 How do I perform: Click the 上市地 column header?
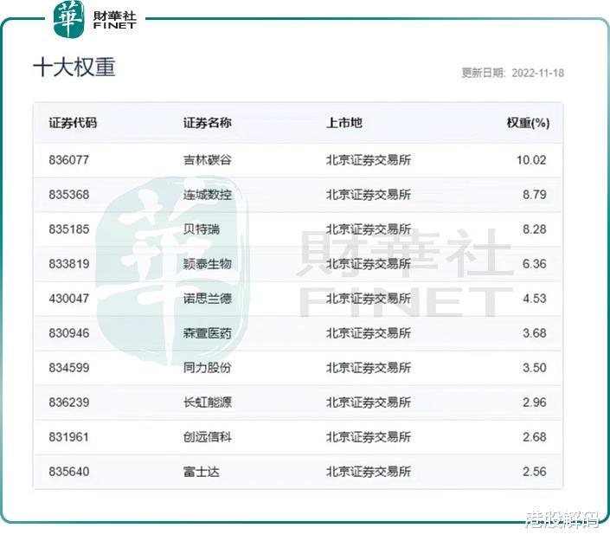pyautogui.click(x=344, y=123)
